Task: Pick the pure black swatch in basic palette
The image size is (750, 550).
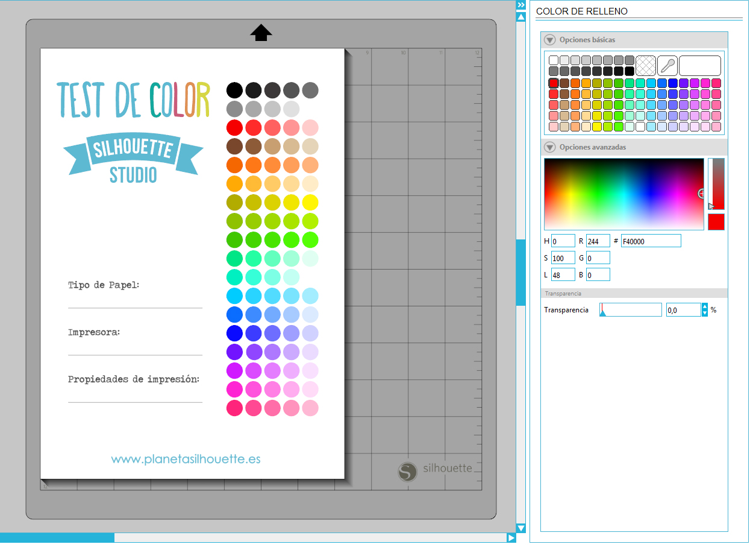Action: coord(630,71)
